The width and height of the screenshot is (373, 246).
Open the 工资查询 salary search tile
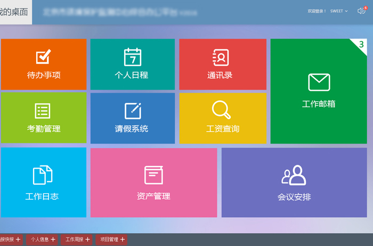[222, 118]
